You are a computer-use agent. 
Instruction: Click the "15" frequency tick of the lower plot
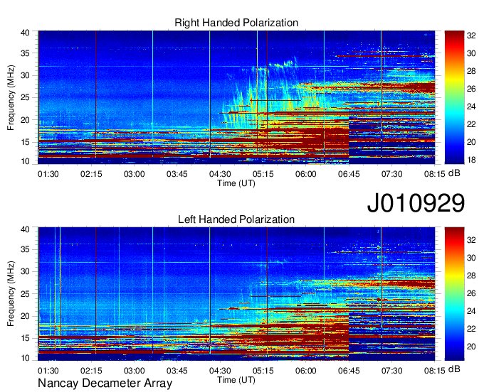(x=25, y=339)
